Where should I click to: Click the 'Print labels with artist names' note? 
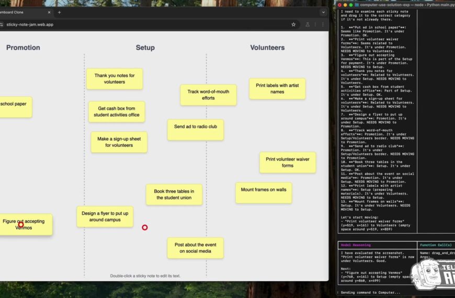pos(277,88)
